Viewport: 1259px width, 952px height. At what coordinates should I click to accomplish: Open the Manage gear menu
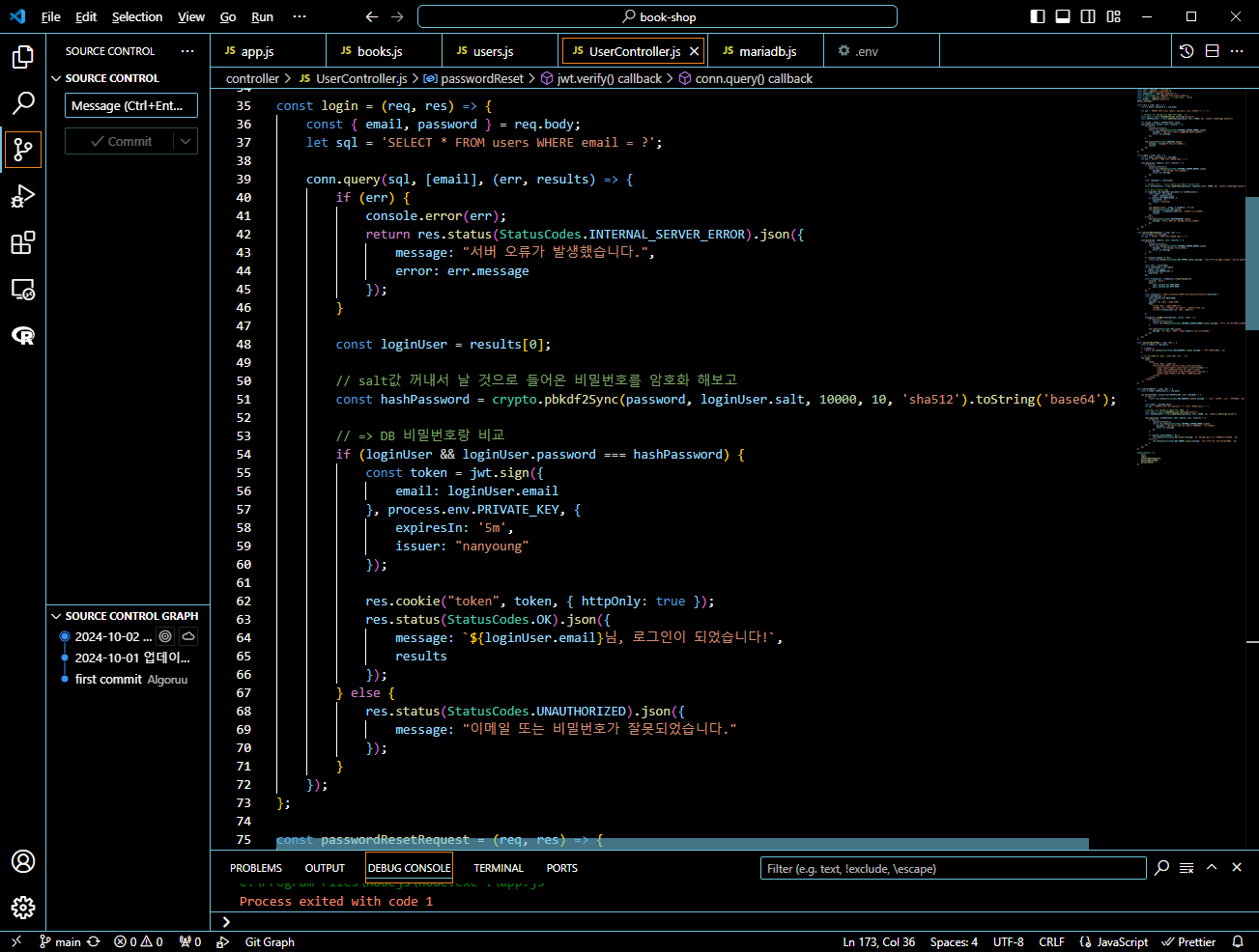[x=23, y=908]
